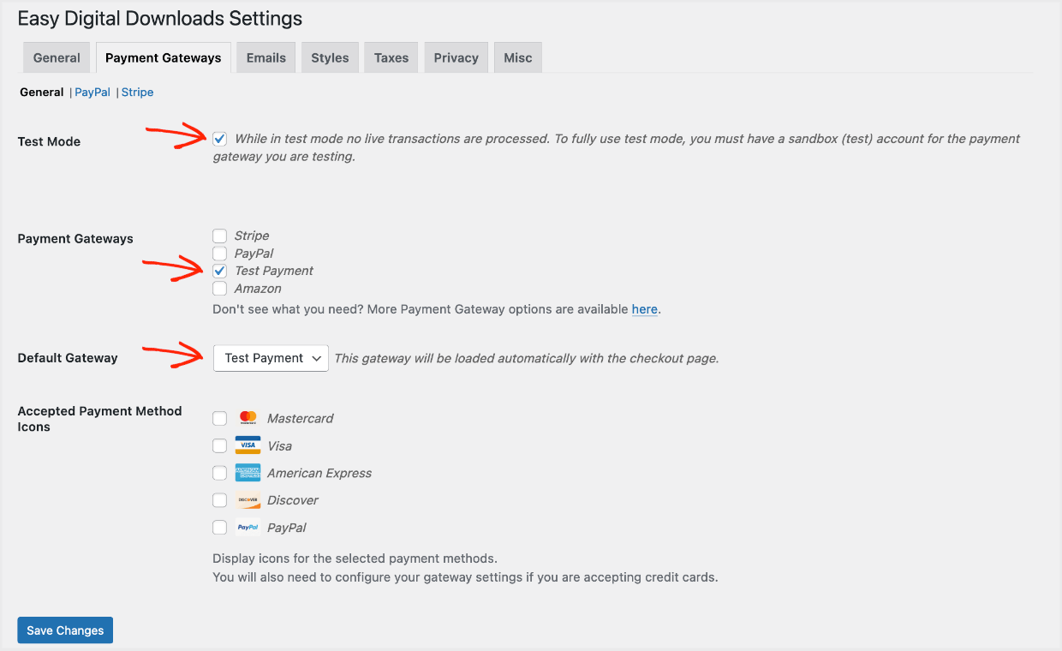Click the Visa payment method icon

[x=248, y=445]
